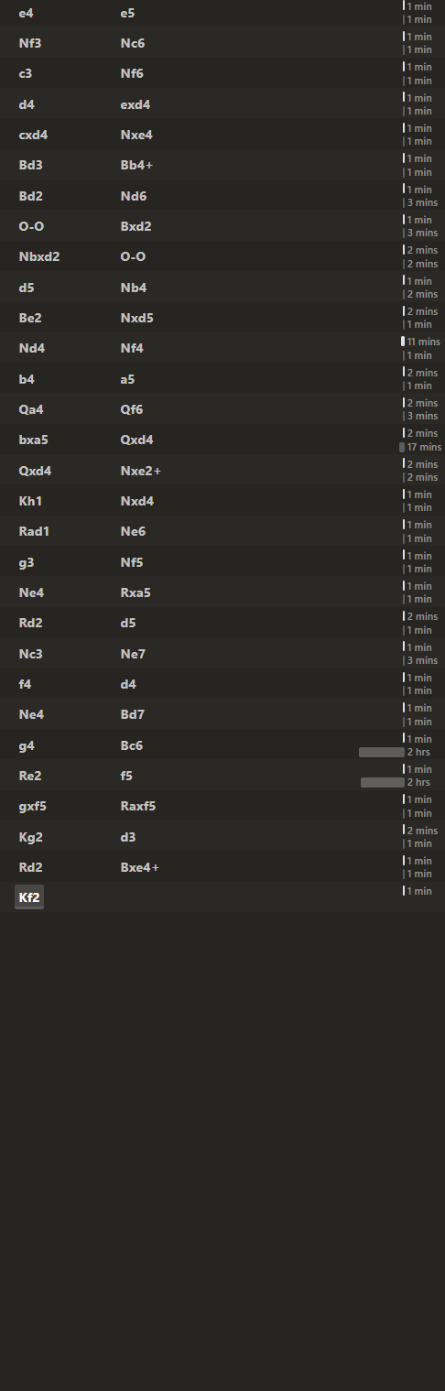Select black's move Bc6
Viewport: 445px width, 1391px height.
132,745
